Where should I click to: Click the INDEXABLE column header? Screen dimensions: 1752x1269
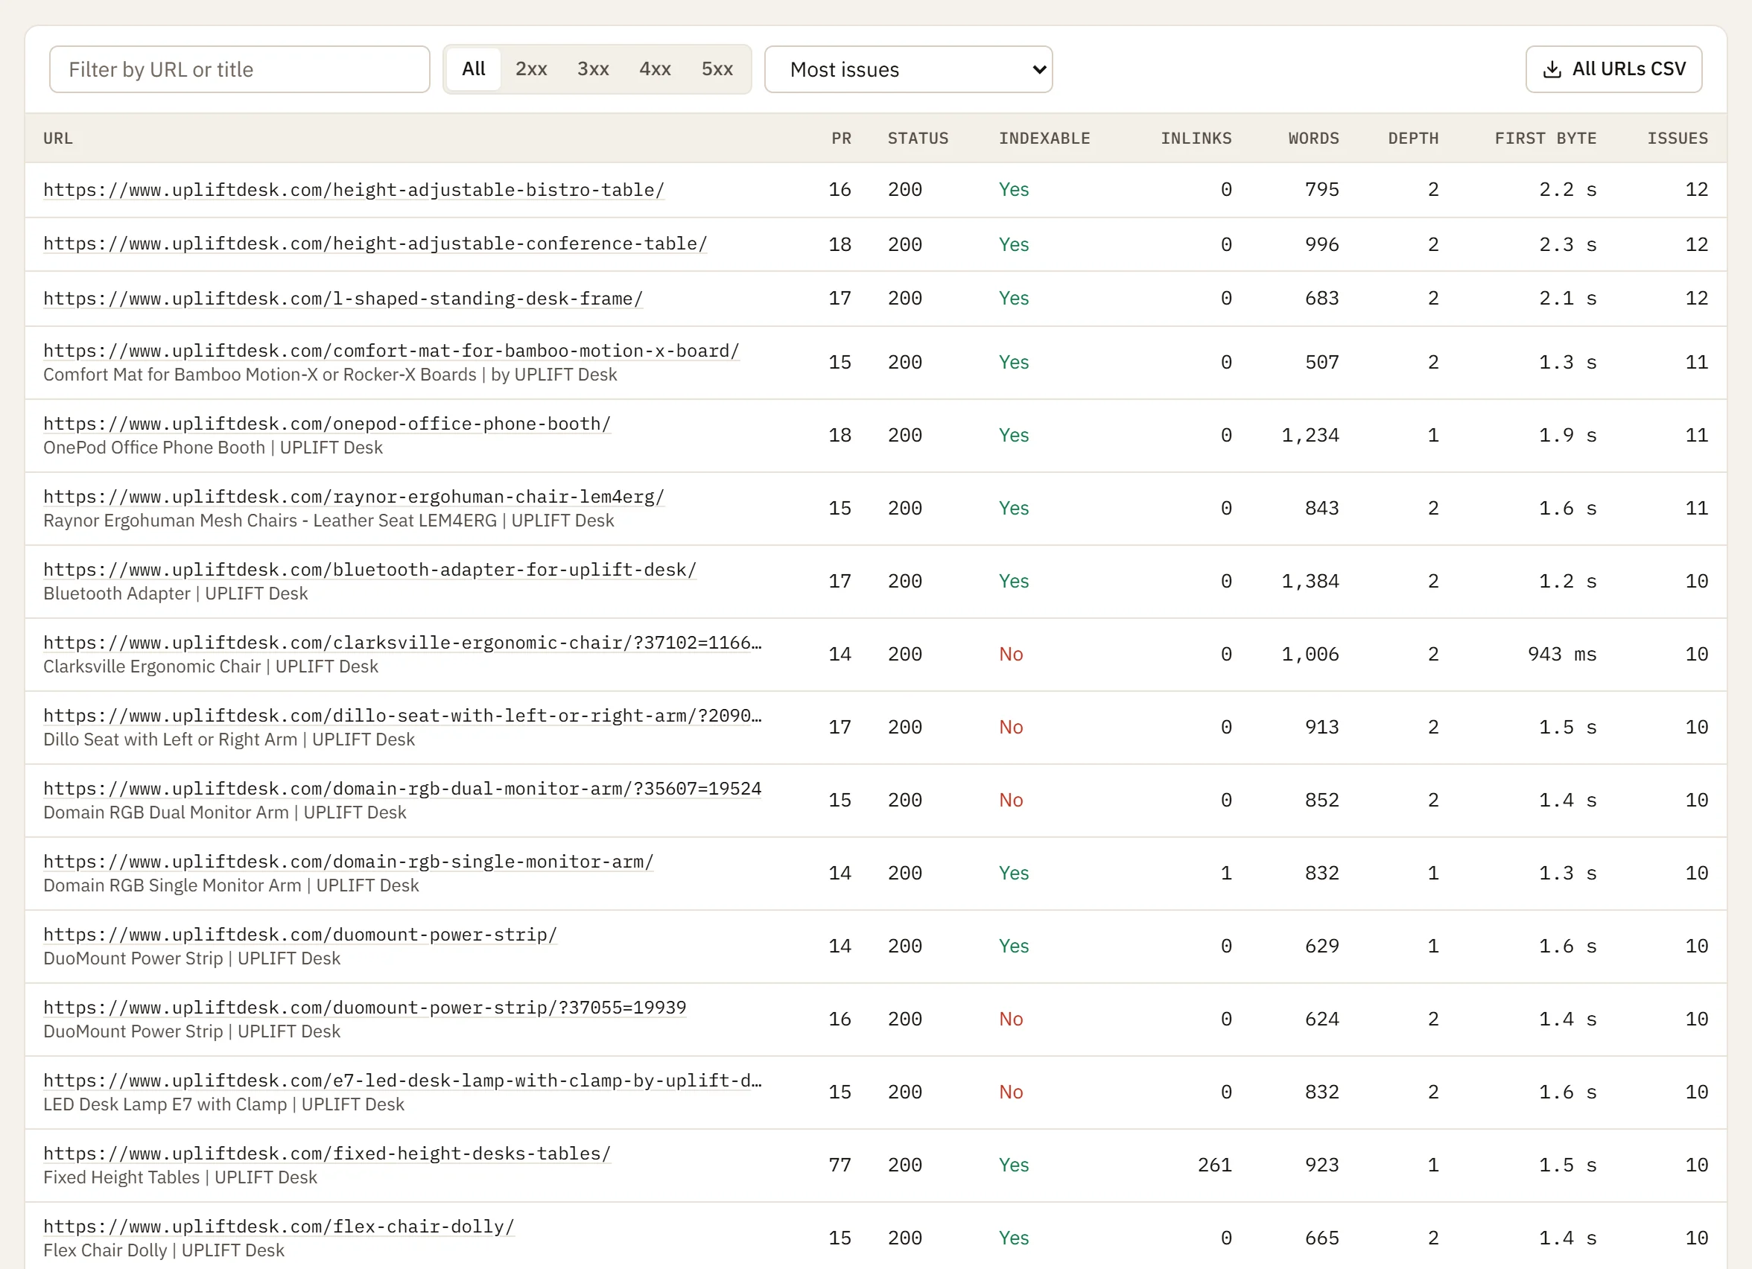(x=1044, y=139)
